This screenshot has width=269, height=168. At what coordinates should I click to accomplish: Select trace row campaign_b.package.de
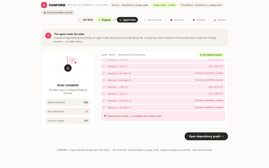pos(163,73)
